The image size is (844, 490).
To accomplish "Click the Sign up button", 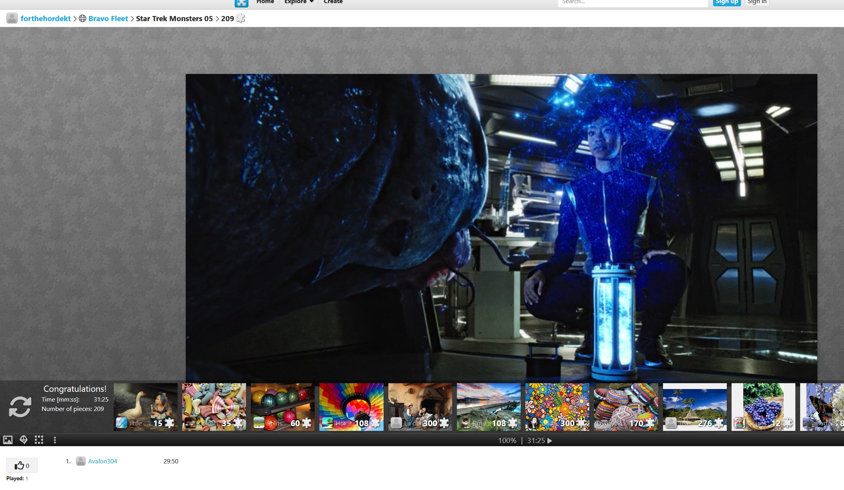I will click(x=726, y=2).
